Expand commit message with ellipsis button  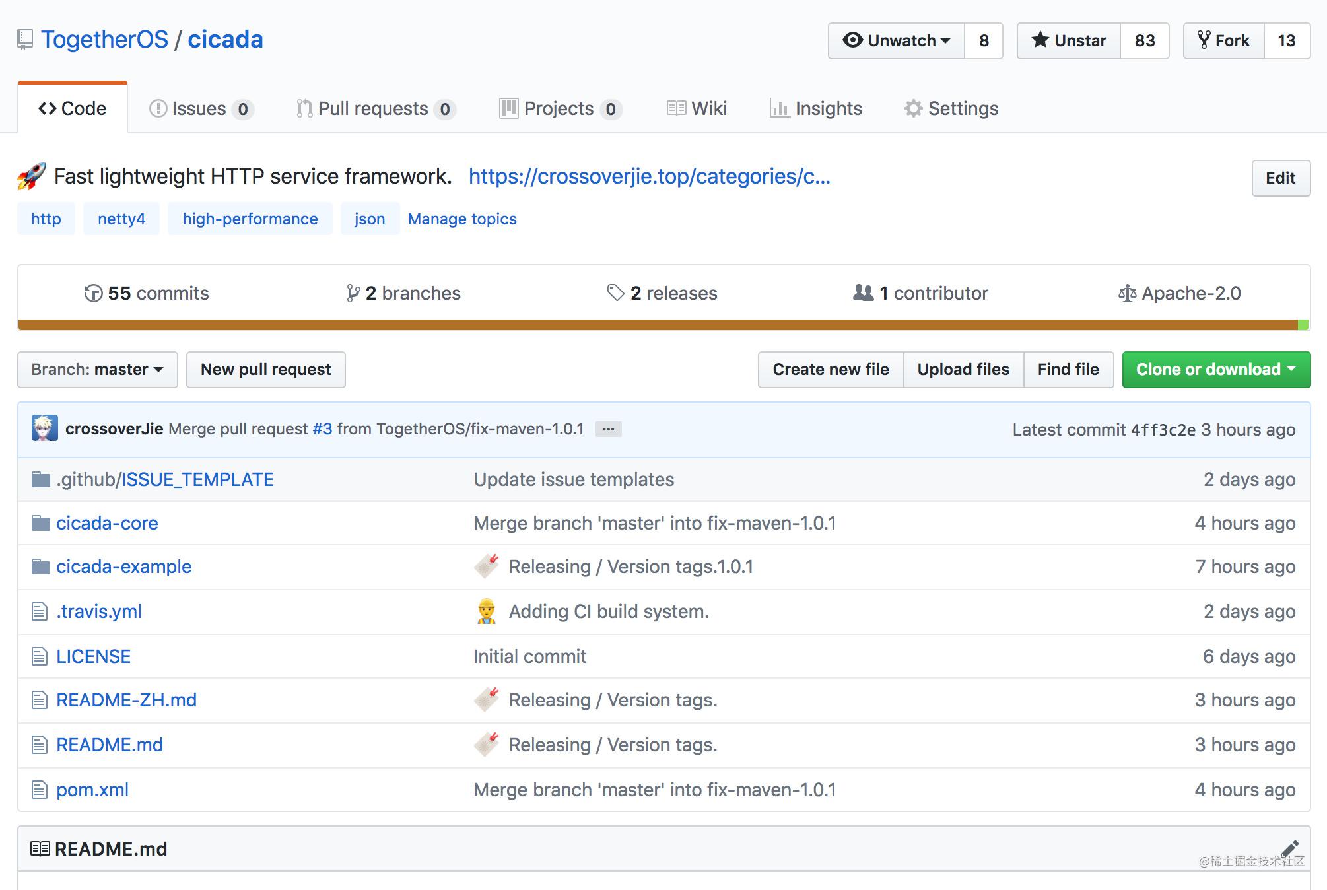point(608,429)
